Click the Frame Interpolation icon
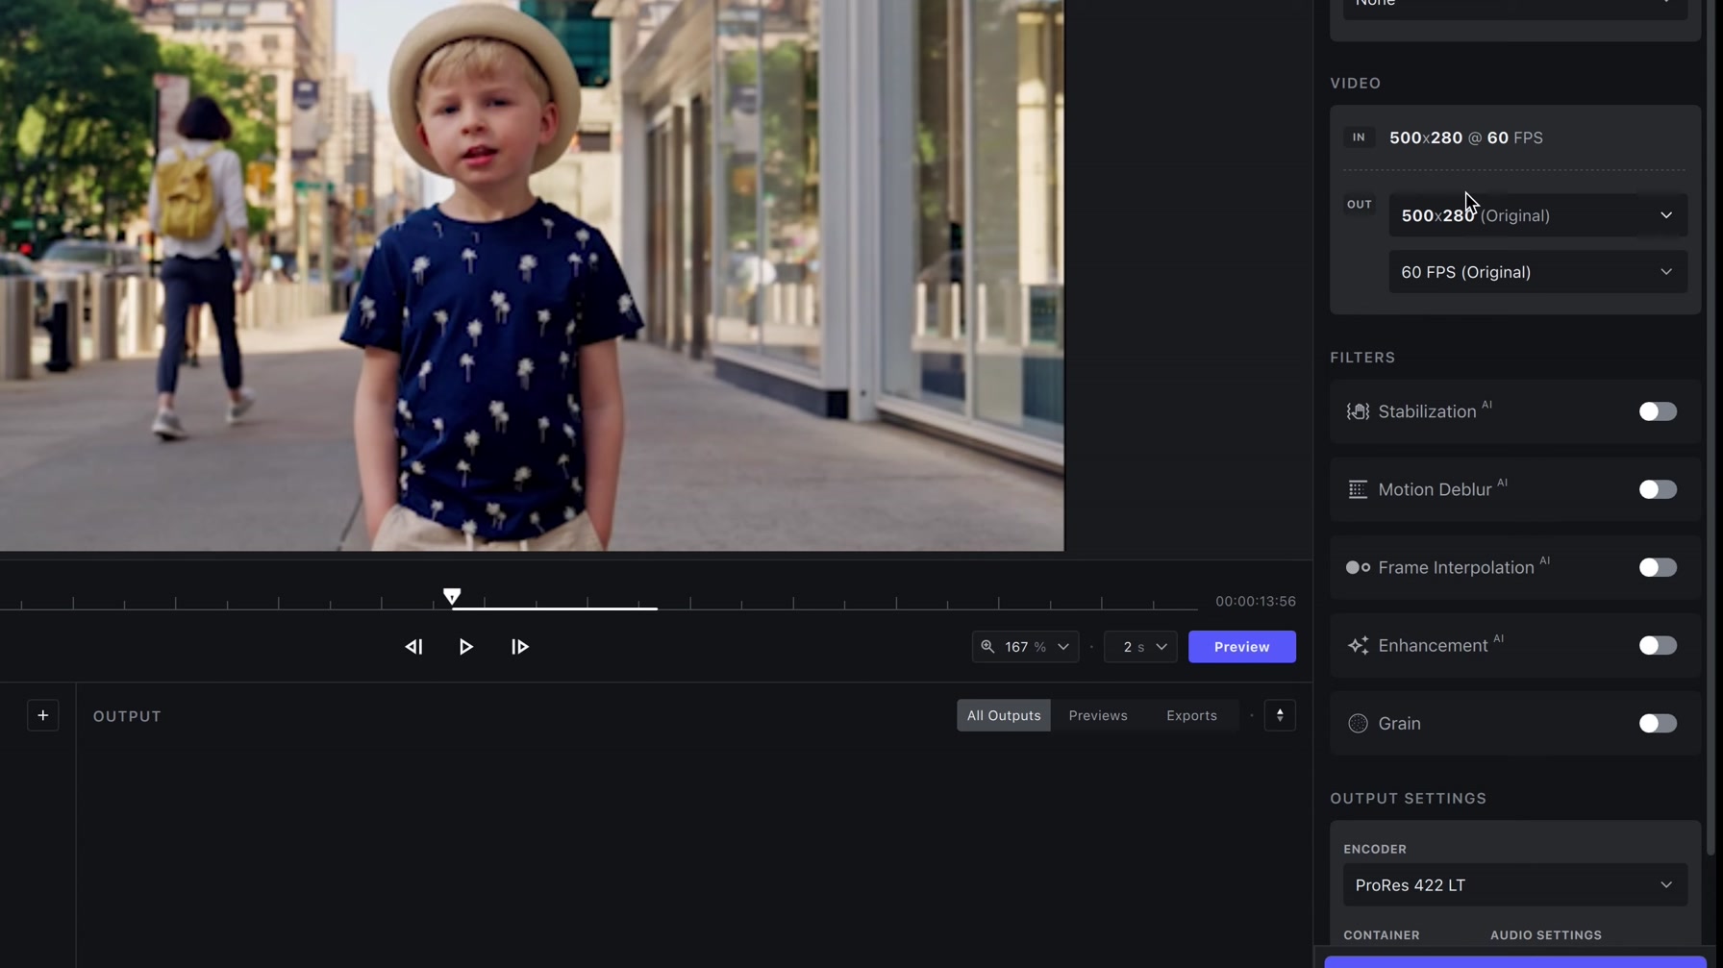 1358,568
